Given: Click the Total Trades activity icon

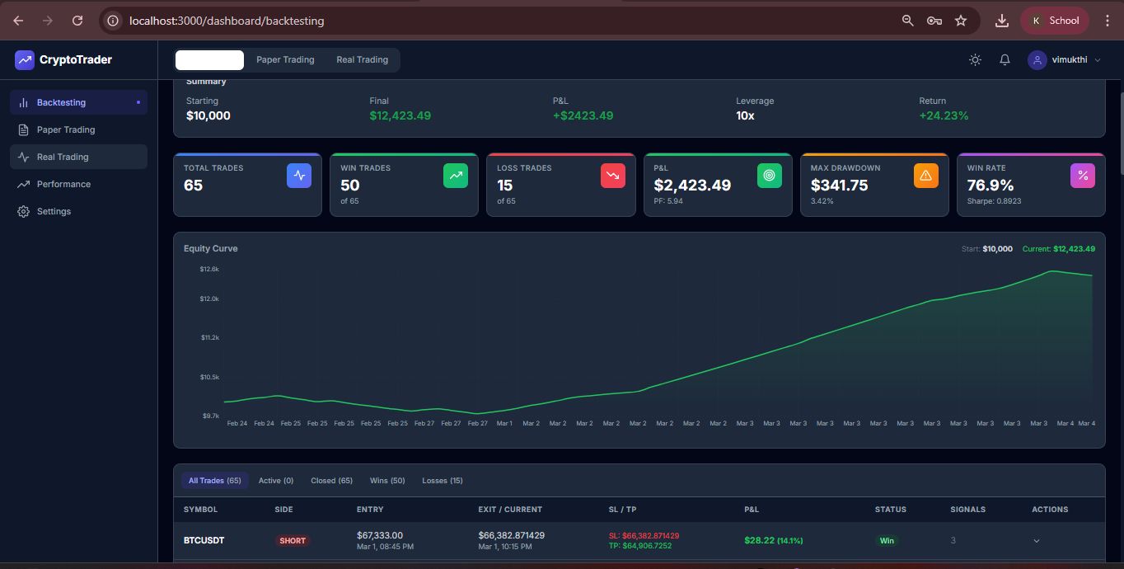Looking at the screenshot, I should [x=299, y=175].
